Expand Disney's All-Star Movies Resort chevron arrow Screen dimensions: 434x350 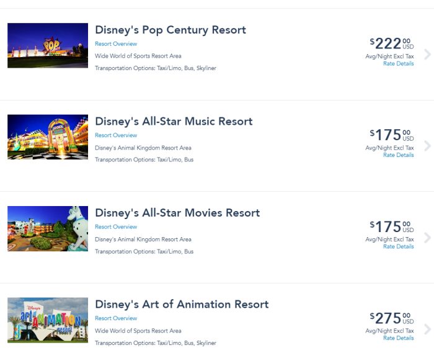coord(427,238)
